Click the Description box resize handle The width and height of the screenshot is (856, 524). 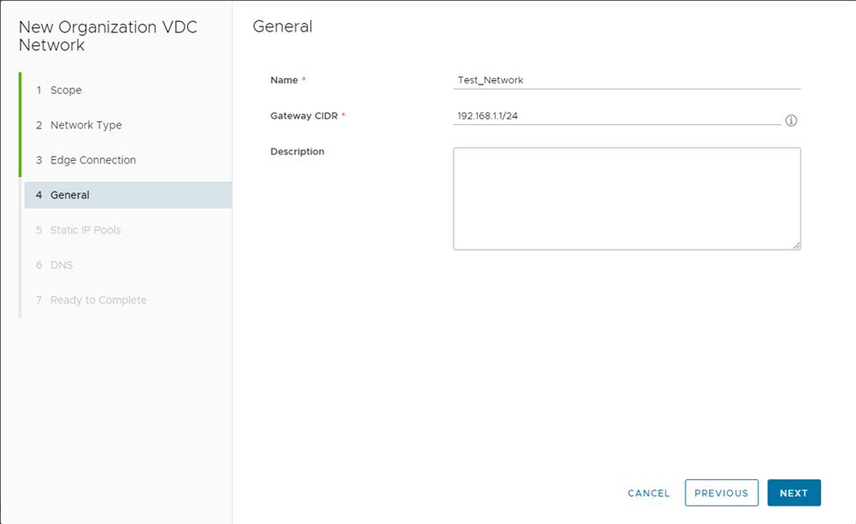[x=796, y=245]
